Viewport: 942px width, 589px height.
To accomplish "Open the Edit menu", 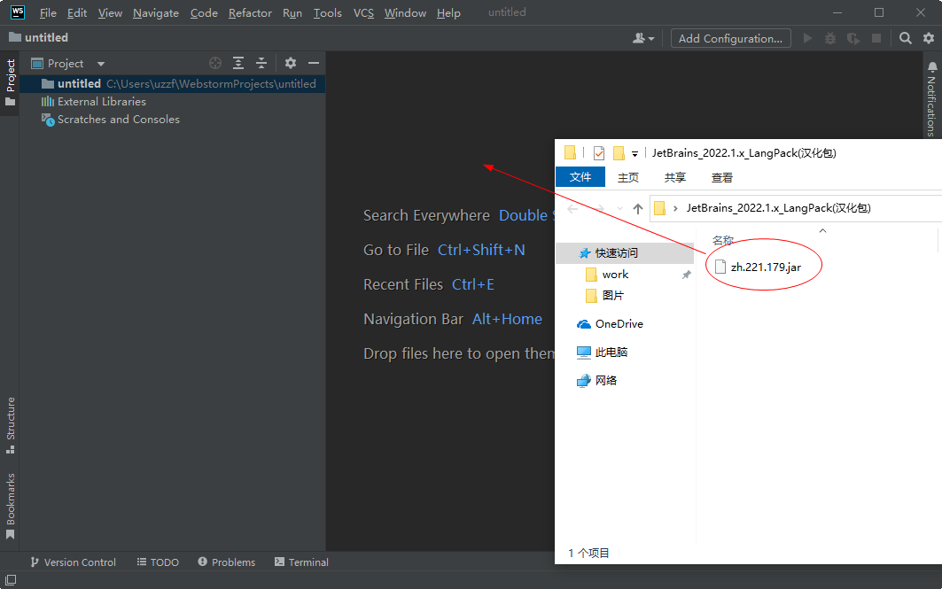I will [x=77, y=12].
